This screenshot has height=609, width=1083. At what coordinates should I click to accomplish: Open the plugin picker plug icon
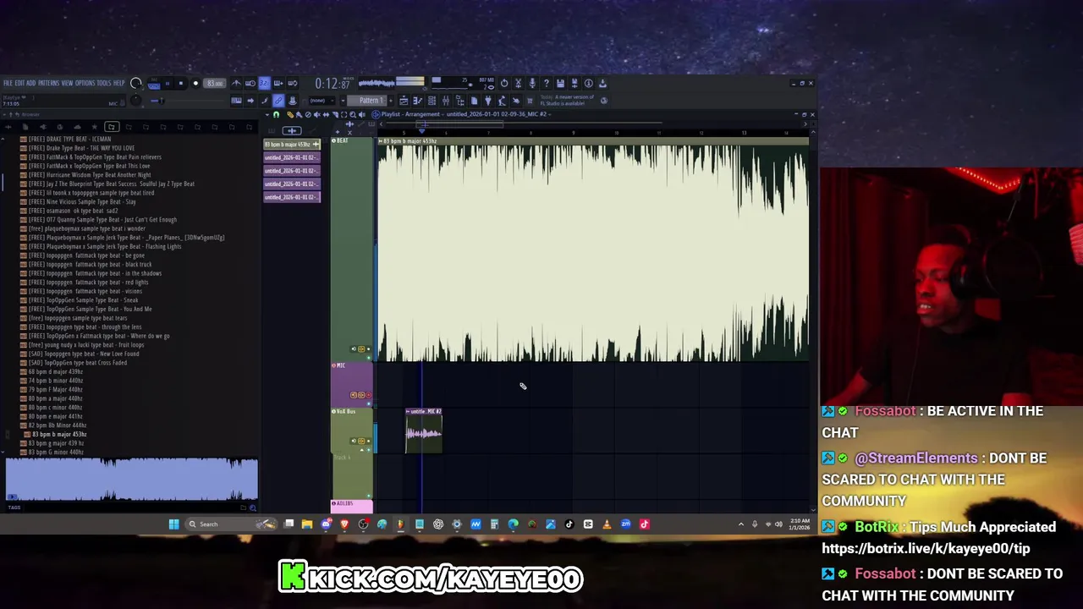[488, 100]
